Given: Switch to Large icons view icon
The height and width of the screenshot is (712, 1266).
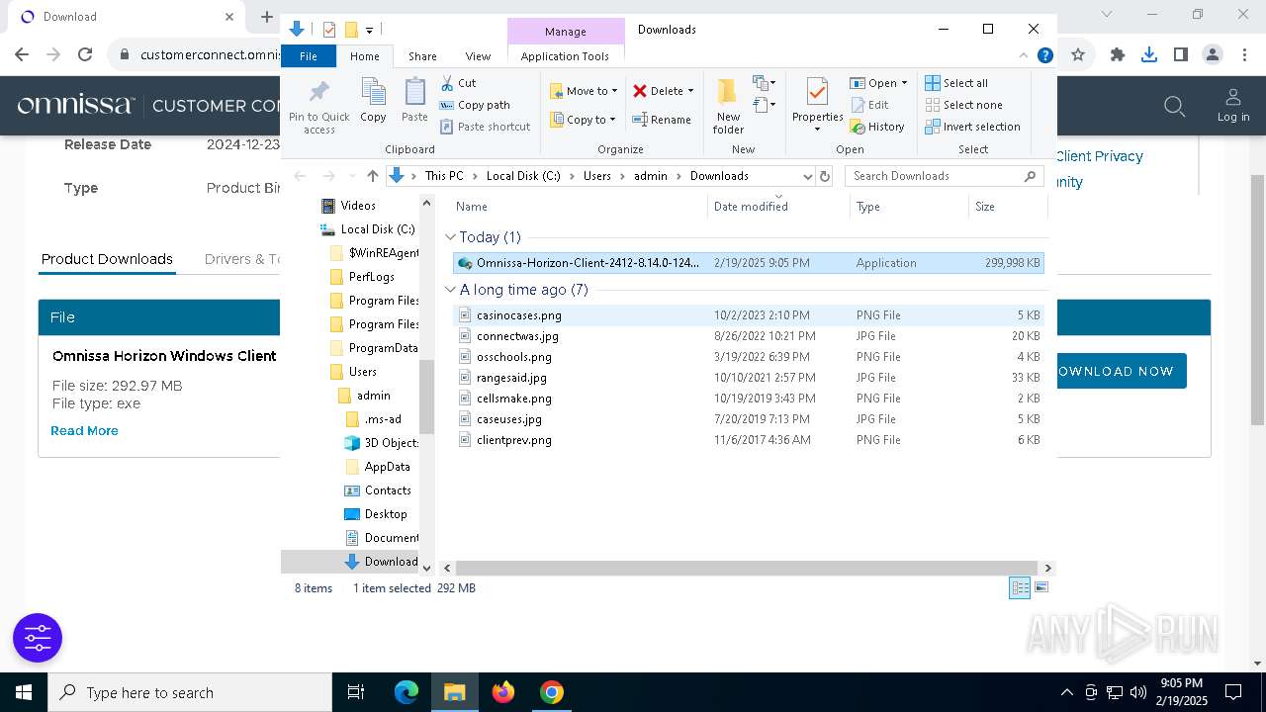Looking at the screenshot, I should coord(1040,588).
